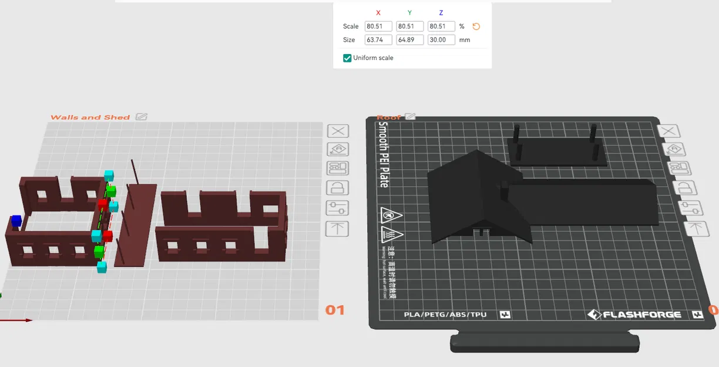
Task: Open sliders settings icon on Roof plate
Action: (690, 207)
